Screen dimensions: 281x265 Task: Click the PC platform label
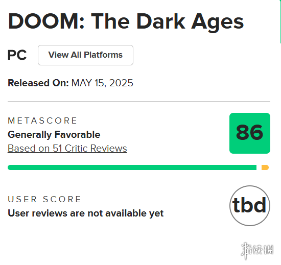(17, 55)
